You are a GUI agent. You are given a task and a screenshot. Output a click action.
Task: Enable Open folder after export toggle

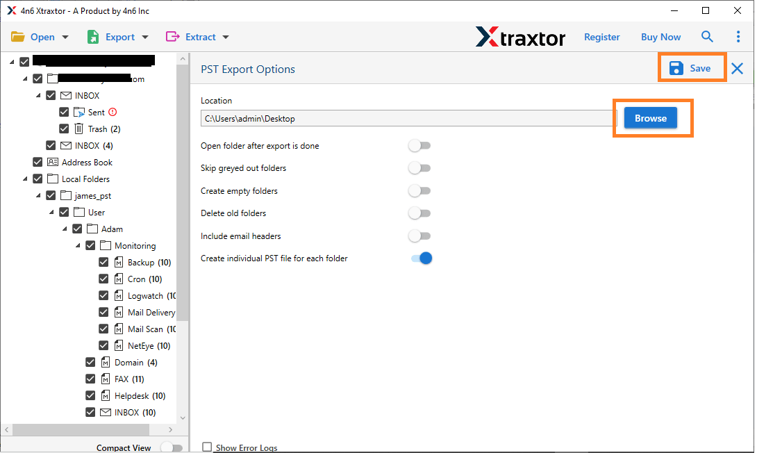coord(419,146)
